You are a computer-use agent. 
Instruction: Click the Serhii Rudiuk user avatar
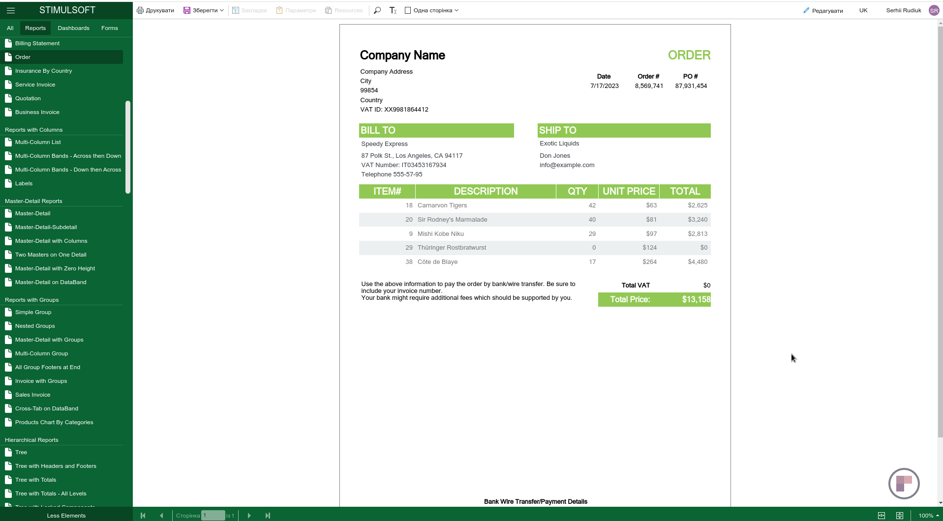click(934, 10)
